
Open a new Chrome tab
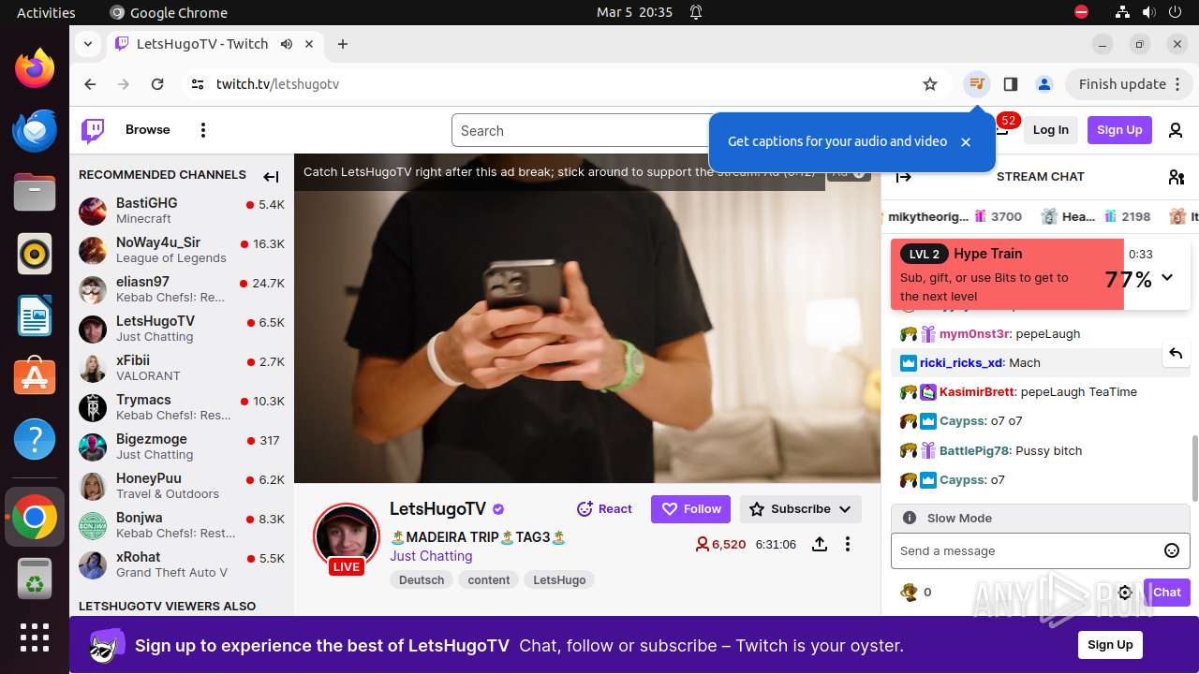[343, 44]
